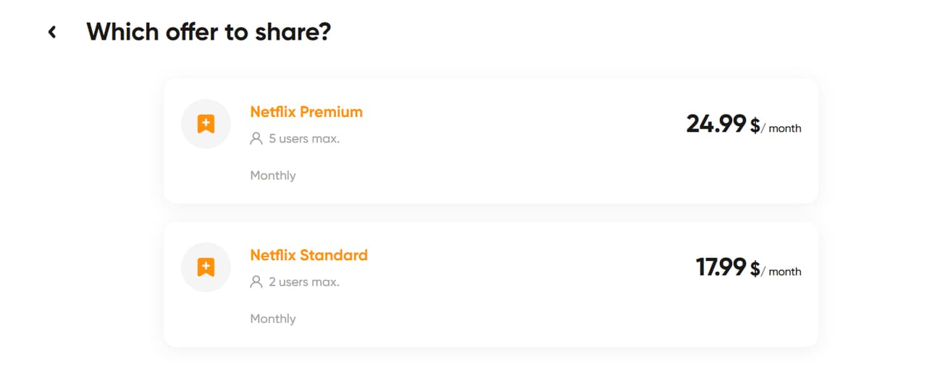
Task: Click the Netflix Standard bookmark icon
Action: point(206,267)
